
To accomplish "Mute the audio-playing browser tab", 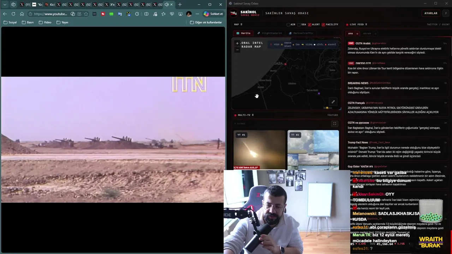I will pos(166,4).
